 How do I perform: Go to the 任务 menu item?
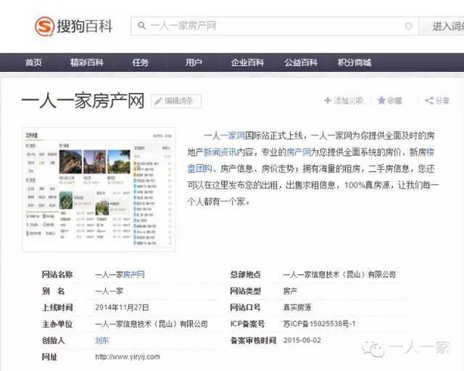tap(140, 63)
